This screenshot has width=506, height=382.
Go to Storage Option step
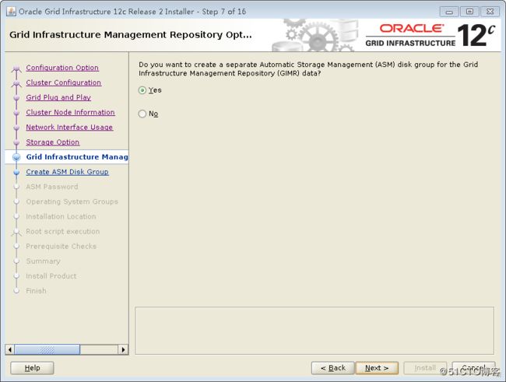[x=53, y=142]
